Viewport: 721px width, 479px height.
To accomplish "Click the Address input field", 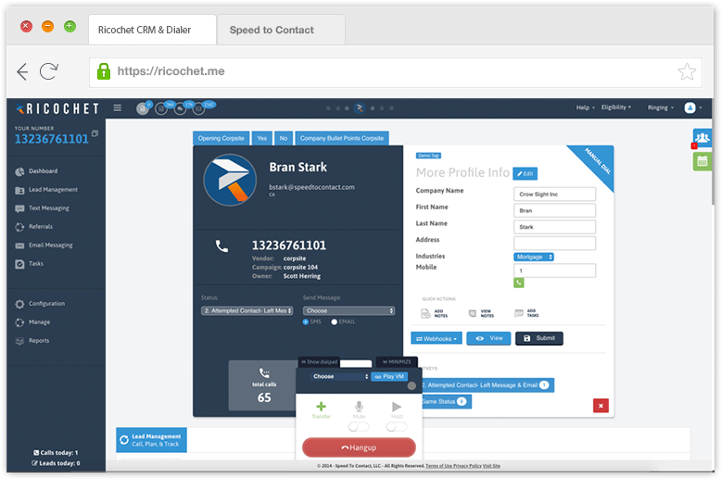I will click(554, 243).
